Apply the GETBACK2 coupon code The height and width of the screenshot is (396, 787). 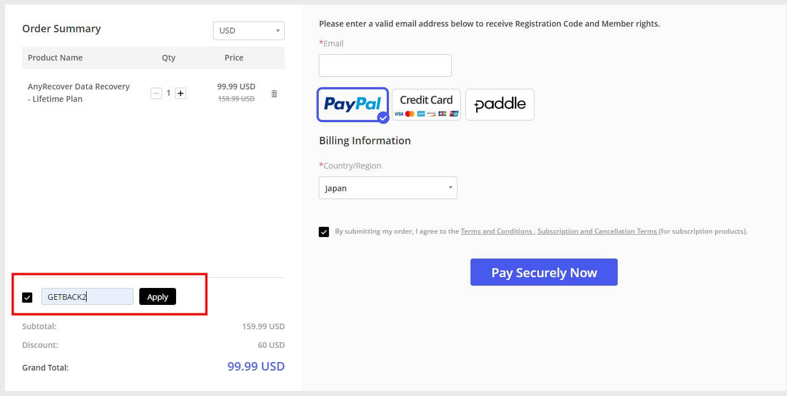(x=157, y=296)
